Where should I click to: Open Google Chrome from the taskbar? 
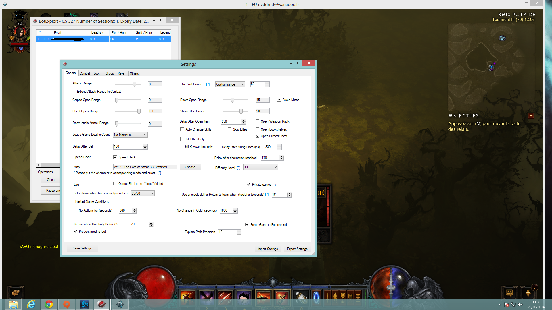pos(49,304)
